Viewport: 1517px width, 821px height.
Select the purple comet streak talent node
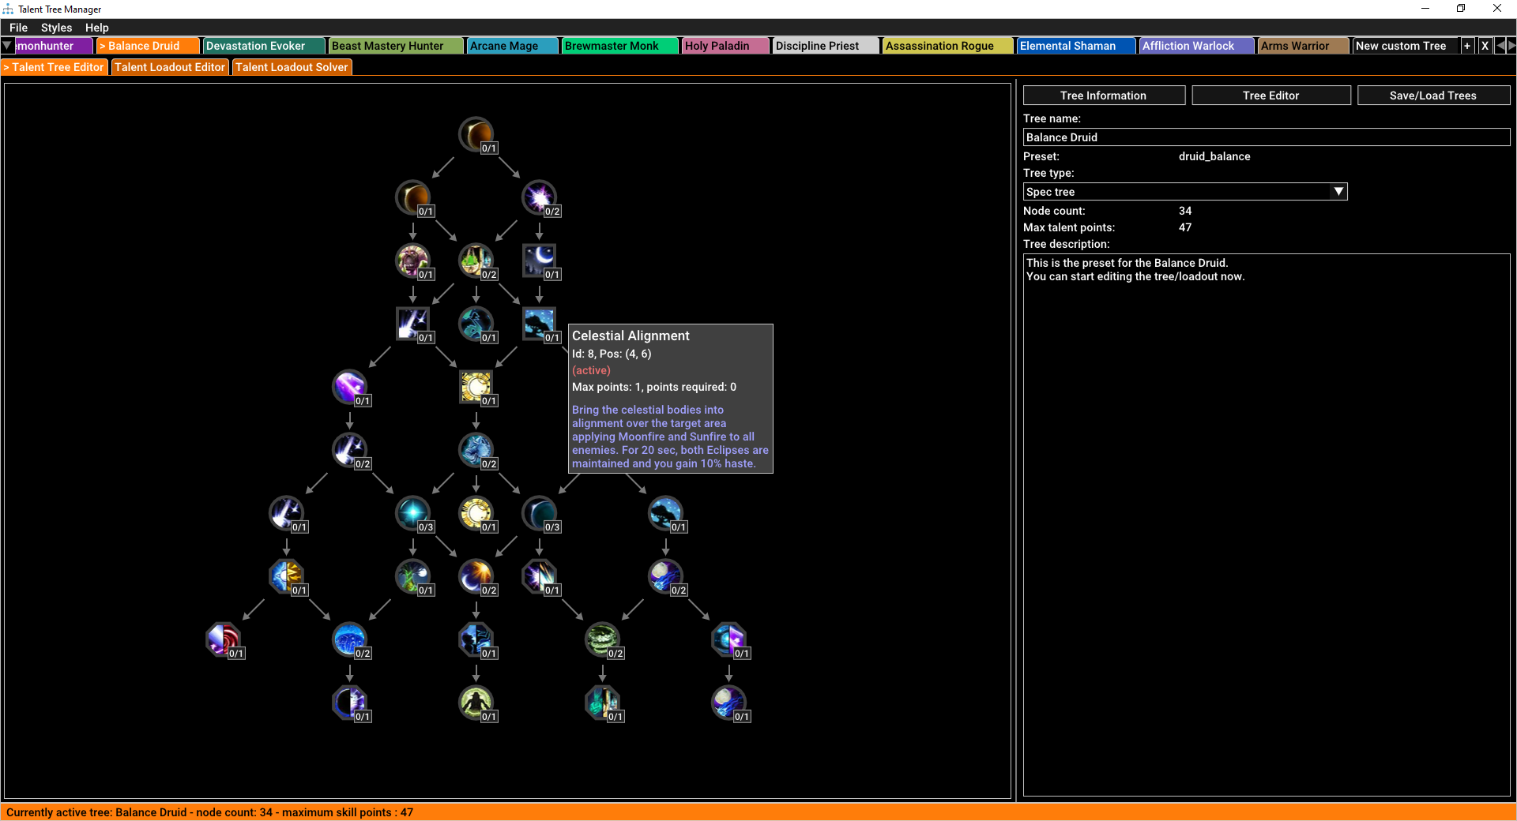pos(350,387)
